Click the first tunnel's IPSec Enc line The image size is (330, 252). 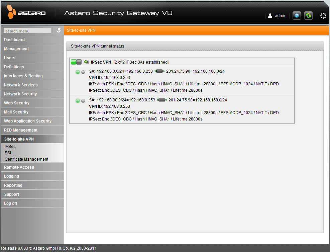coord(146,90)
